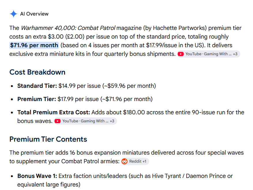This screenshot has height=190, width=253.
Task: Expand the +3 sources count beside 'bonus waves'
Action: (112, 121)
